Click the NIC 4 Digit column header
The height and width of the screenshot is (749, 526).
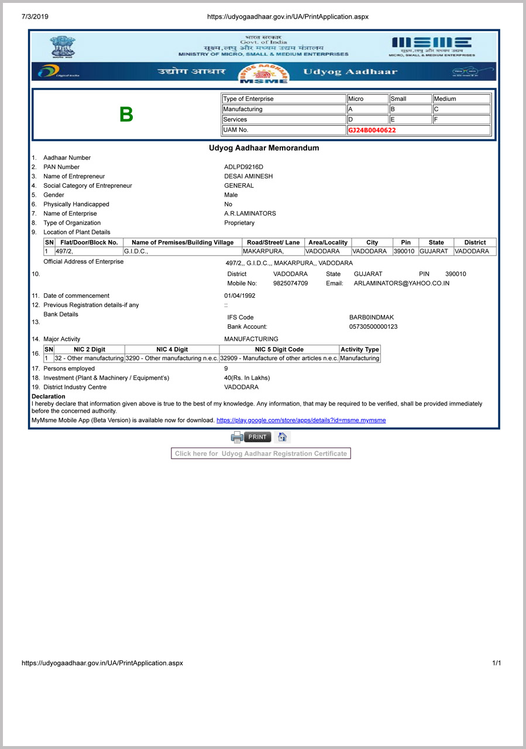(172, 349)
